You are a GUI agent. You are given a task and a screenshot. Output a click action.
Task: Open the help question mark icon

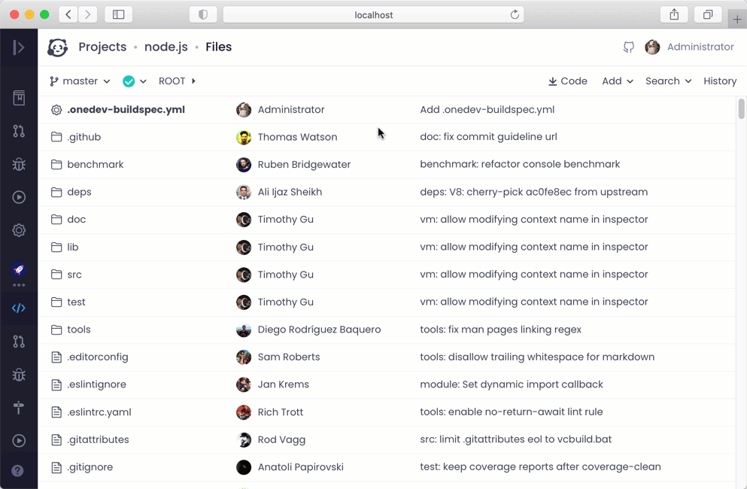[x=17, y=470]
